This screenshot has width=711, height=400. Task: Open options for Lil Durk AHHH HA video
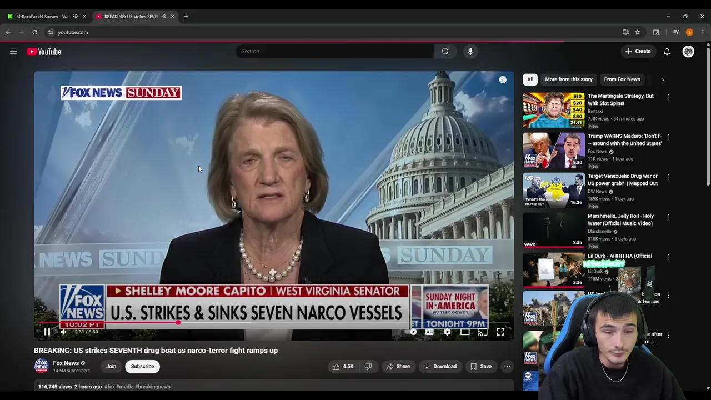(x=668, y=257)
